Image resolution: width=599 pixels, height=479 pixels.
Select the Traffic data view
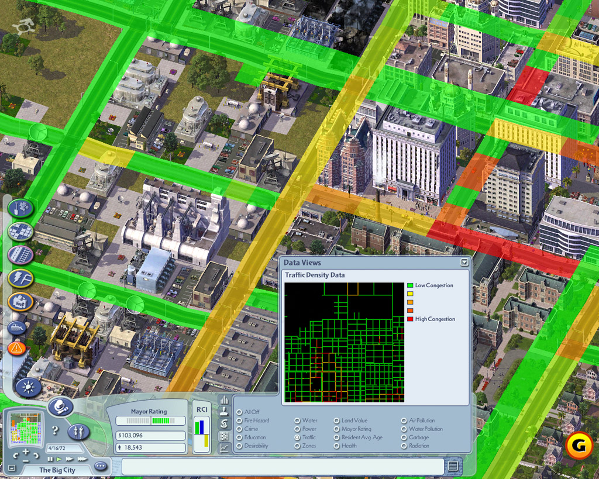[297, 437]
